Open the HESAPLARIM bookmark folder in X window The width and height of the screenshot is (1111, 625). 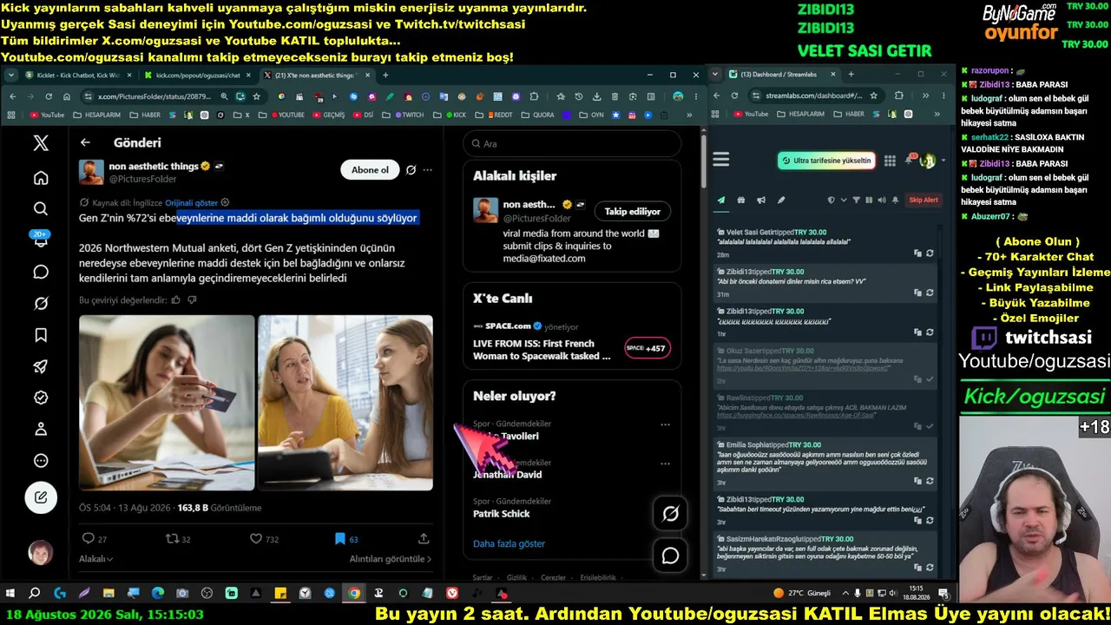pos(97,115)
